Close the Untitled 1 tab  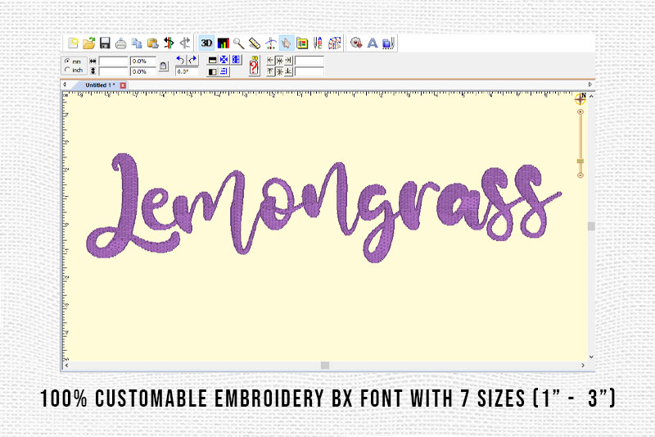123,85
